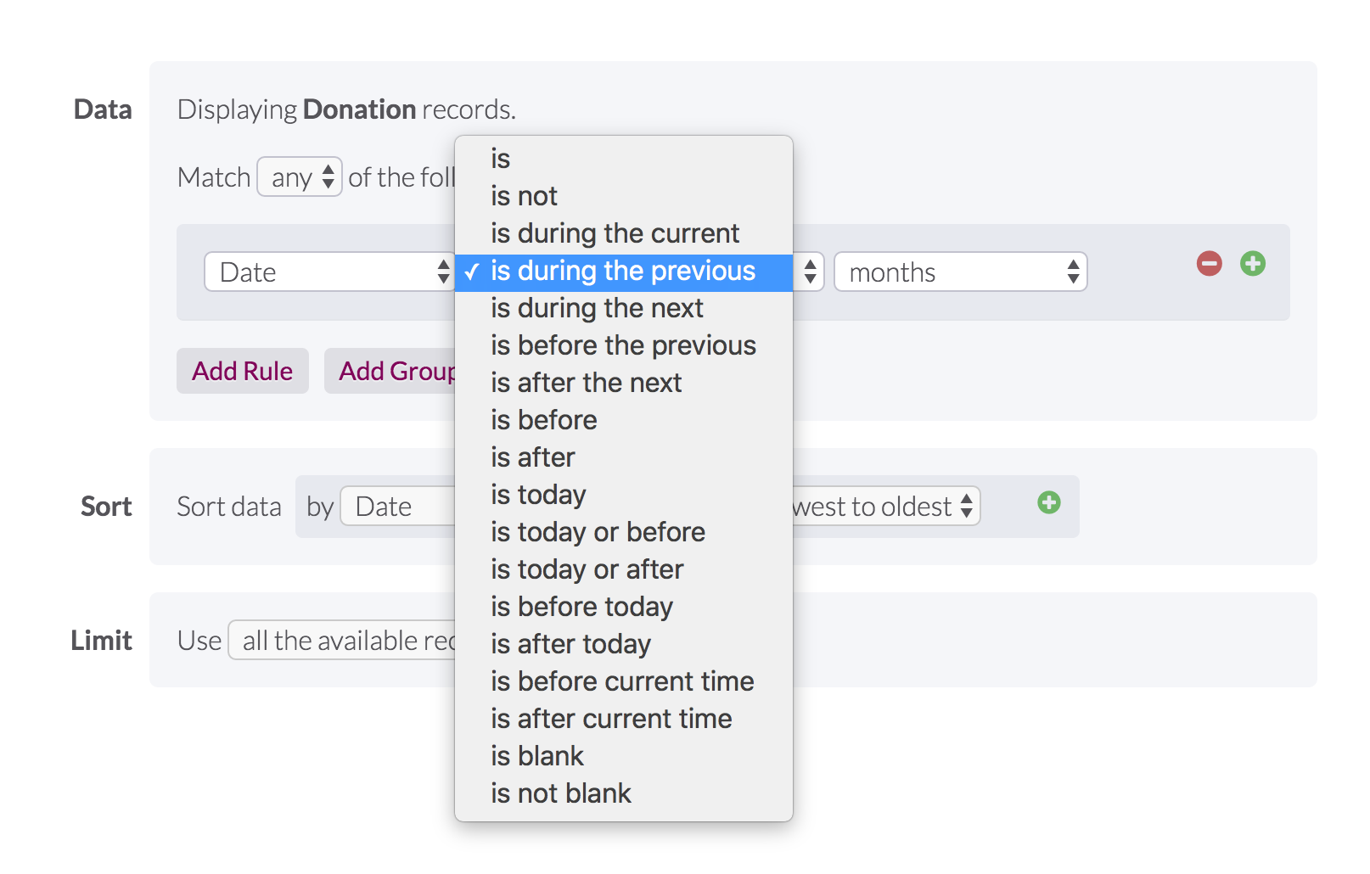Open the Sort by Date dropdown

pyautogui.click(x=397, y=507)
